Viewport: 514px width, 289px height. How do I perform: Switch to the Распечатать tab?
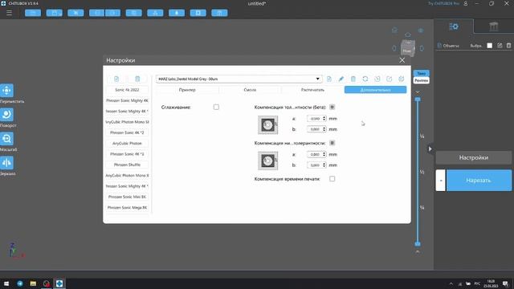point(312,90)
